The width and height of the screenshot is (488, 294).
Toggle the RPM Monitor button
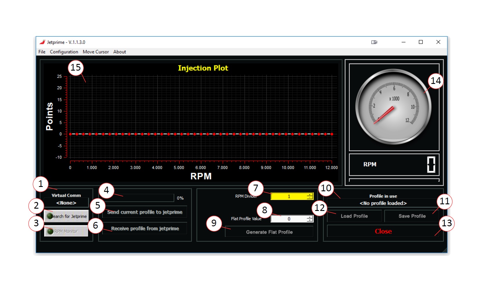pos(66,231)
